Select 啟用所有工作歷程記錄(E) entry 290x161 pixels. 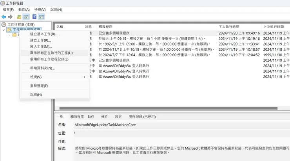click(x=54, y=59)
